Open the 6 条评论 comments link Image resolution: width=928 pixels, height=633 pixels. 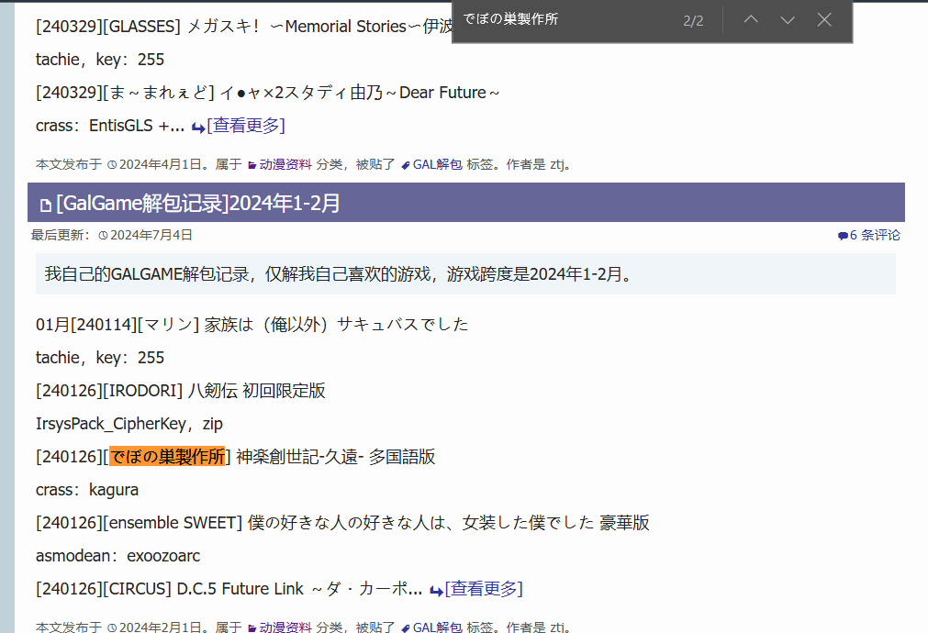pos(875,235)
